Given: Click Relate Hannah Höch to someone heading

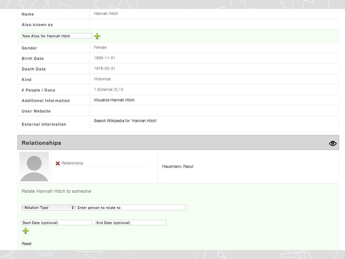Looking at the screenshot, I should 56,191.
